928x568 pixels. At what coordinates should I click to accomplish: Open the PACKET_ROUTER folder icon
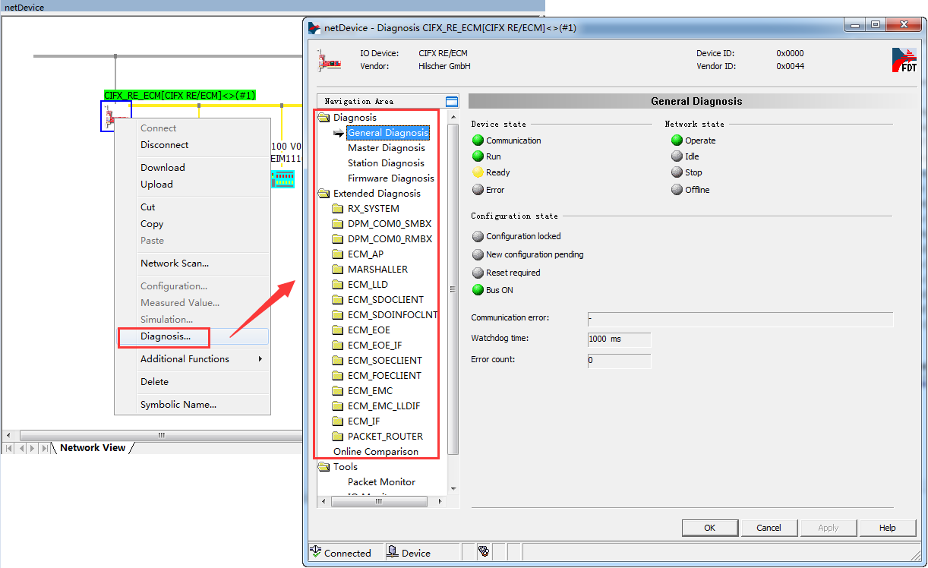(338, 437)
